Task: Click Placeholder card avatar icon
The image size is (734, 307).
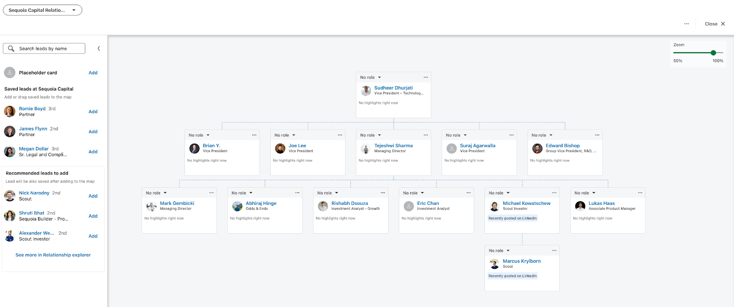Action: point(10,72)
